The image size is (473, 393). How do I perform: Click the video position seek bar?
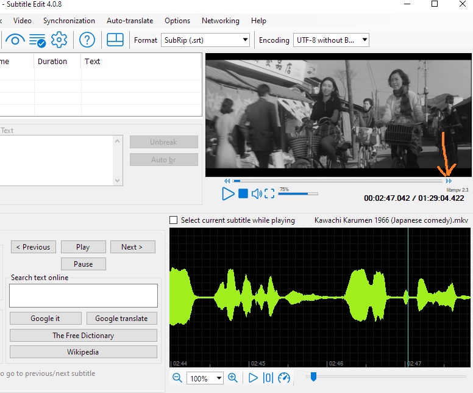coord(338,181)
